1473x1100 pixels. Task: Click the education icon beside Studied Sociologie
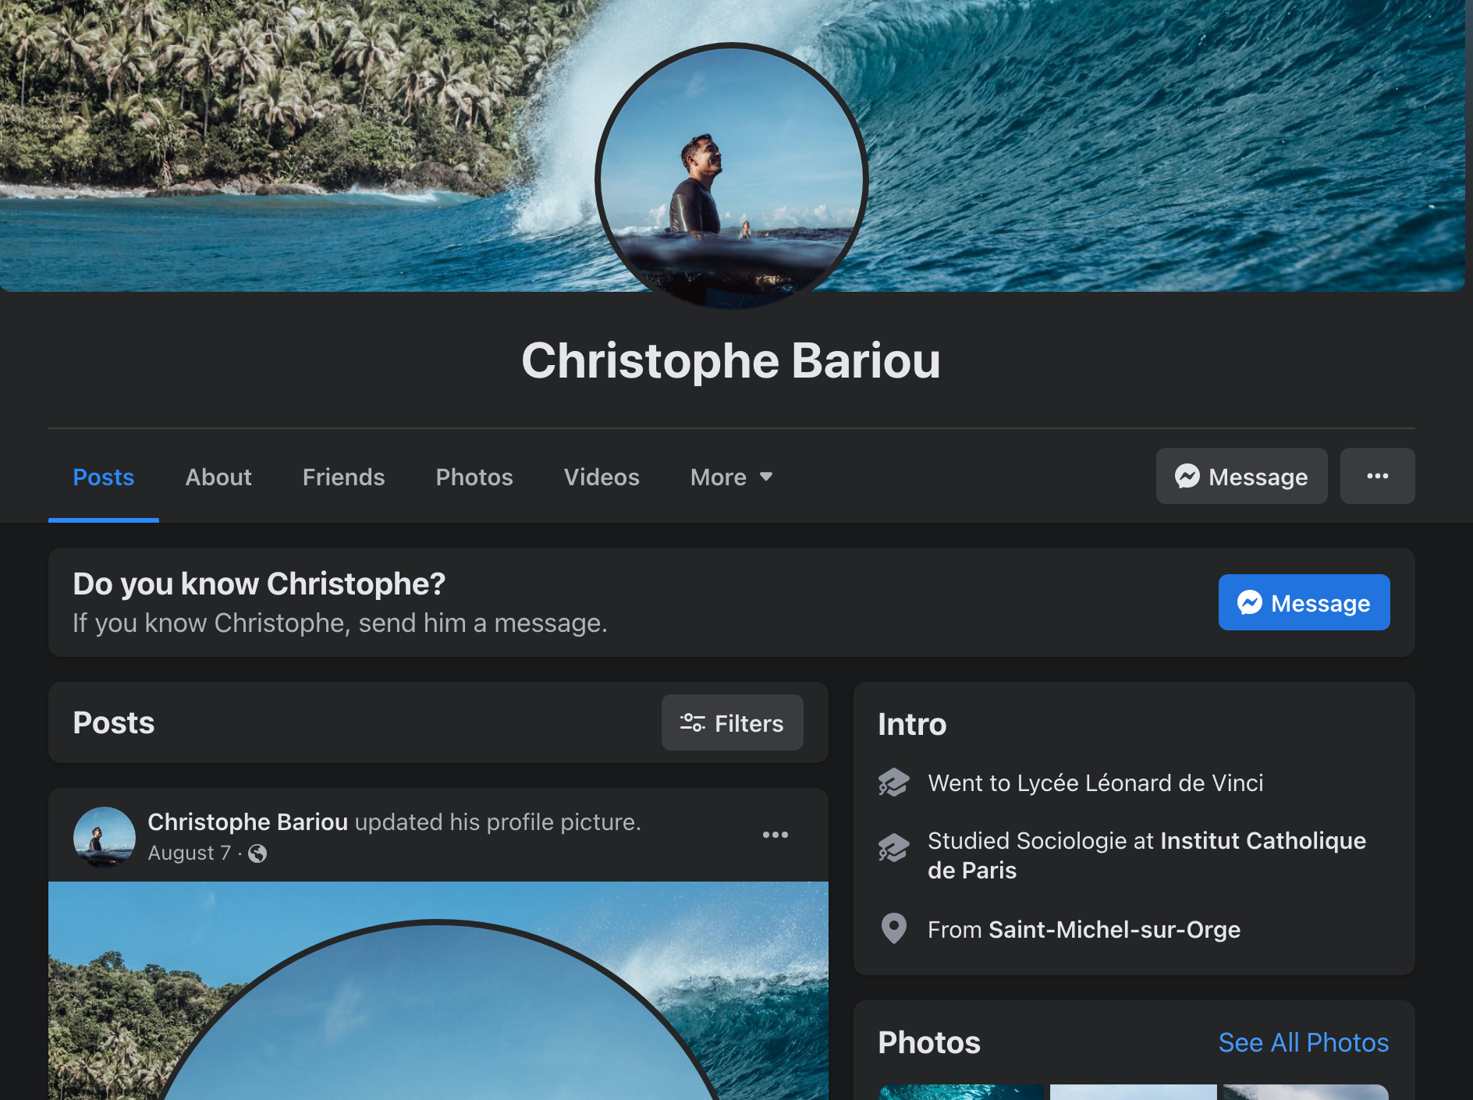point(893,847)
